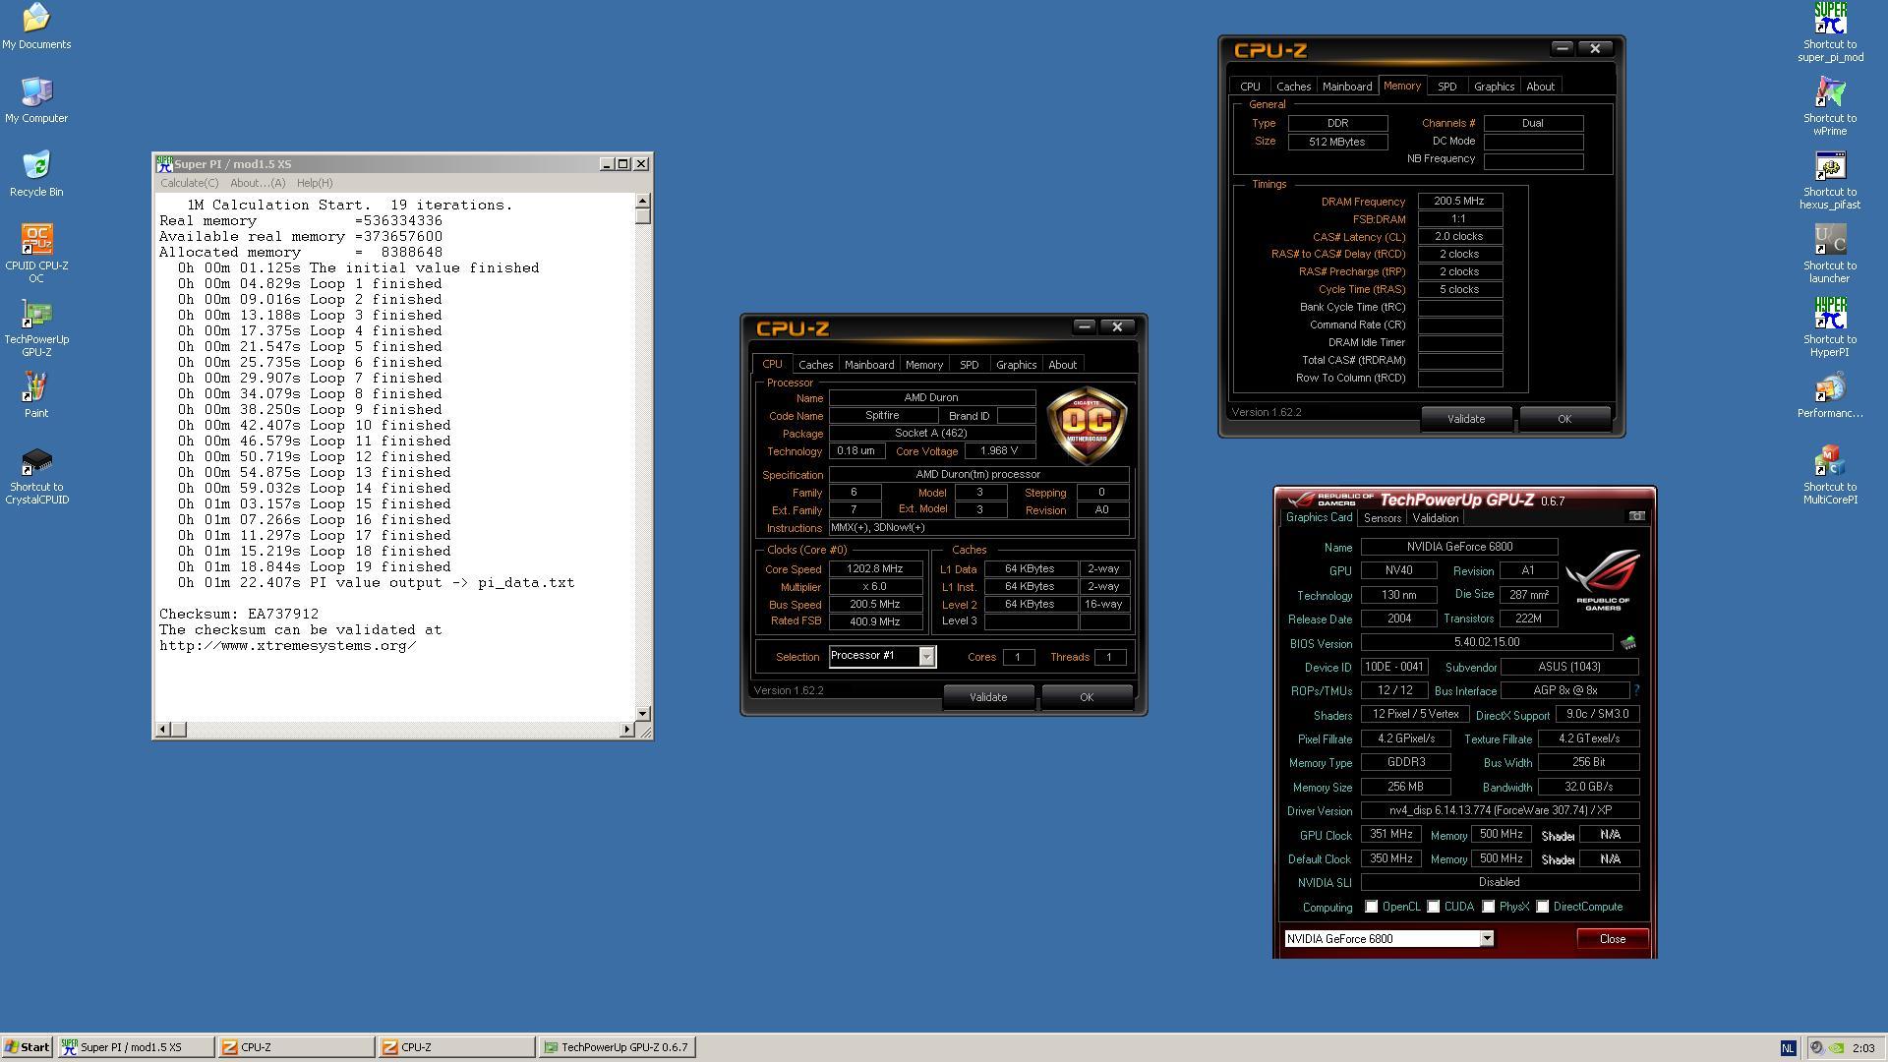Open the Help(H) menu in Super PI
The image size is (1888, 1062).
315,183
